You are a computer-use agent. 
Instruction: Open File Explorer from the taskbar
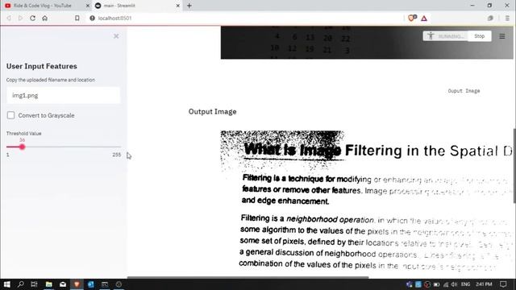click(48, 284)
